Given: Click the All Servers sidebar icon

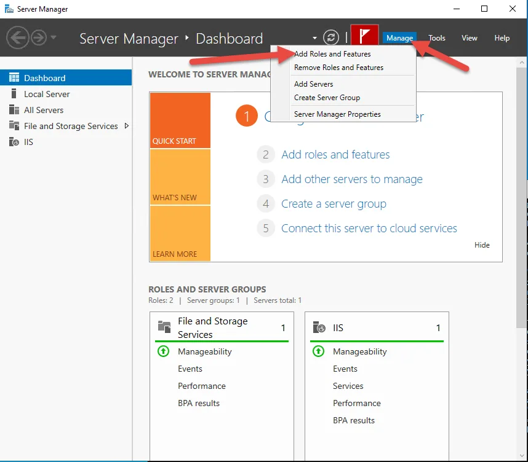Looking at the screenshot, I should 14,110.
